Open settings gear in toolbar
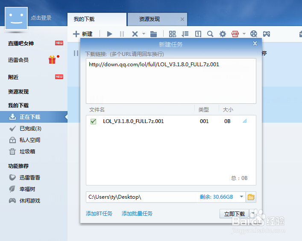The height and width of the screenshot is (241, 302). coord(223,34)
